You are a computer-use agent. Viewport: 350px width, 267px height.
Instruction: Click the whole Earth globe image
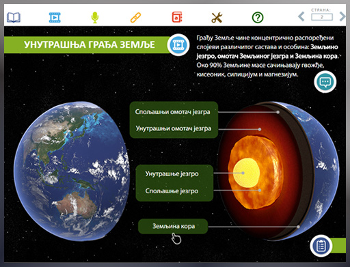71,171
